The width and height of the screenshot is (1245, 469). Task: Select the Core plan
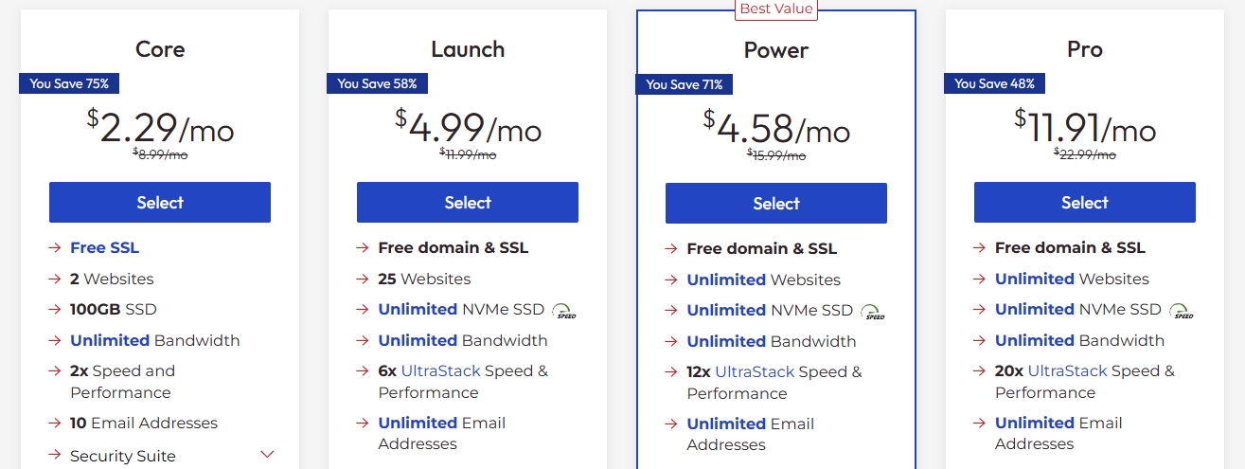[160, 203]
